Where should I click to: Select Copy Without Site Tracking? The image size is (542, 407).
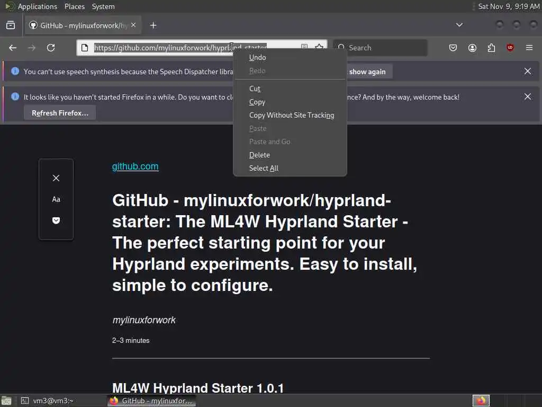(290, 115)
